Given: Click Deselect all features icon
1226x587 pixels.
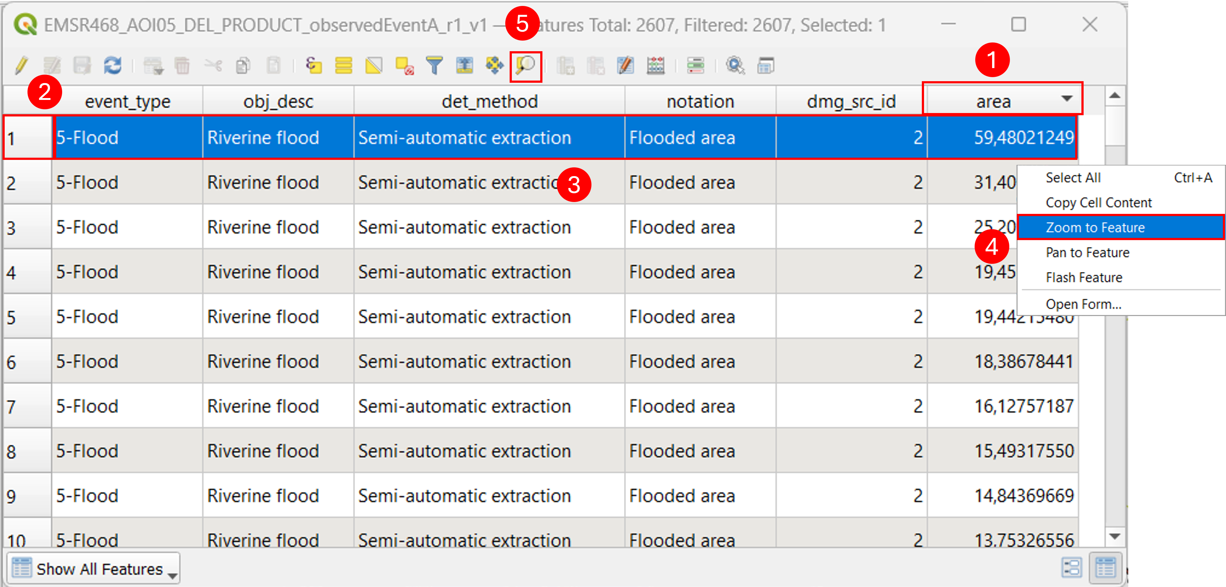Looking at the screenshot, I should point(404,66).
